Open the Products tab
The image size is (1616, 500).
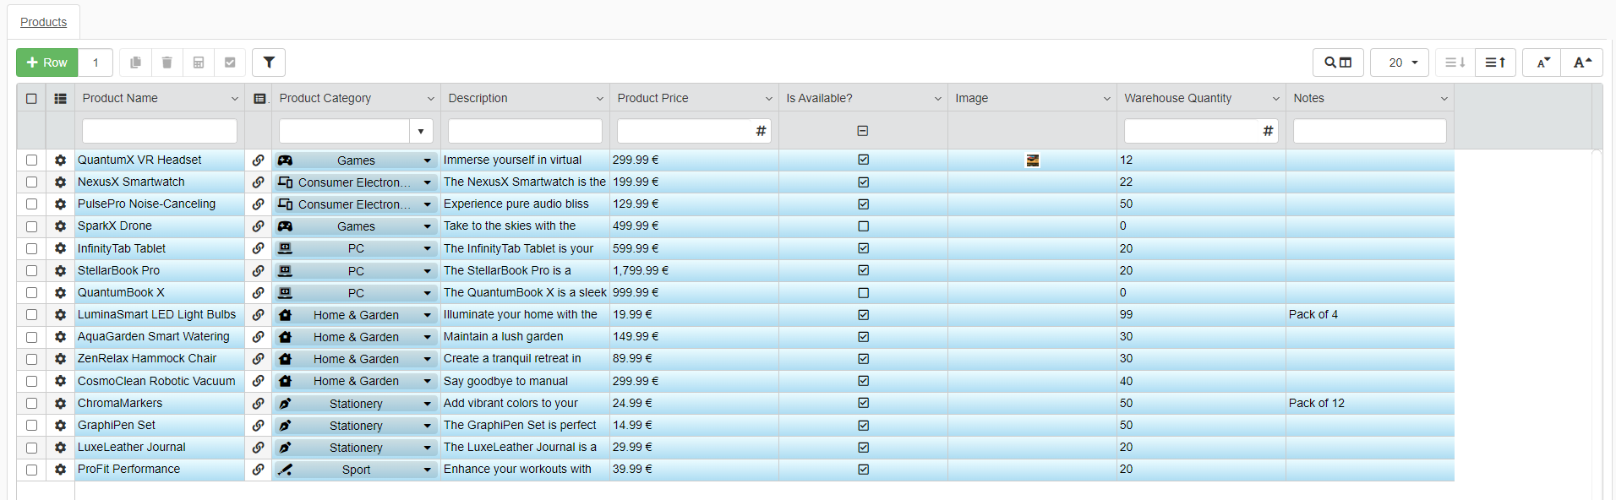click(x=44, y=22)
